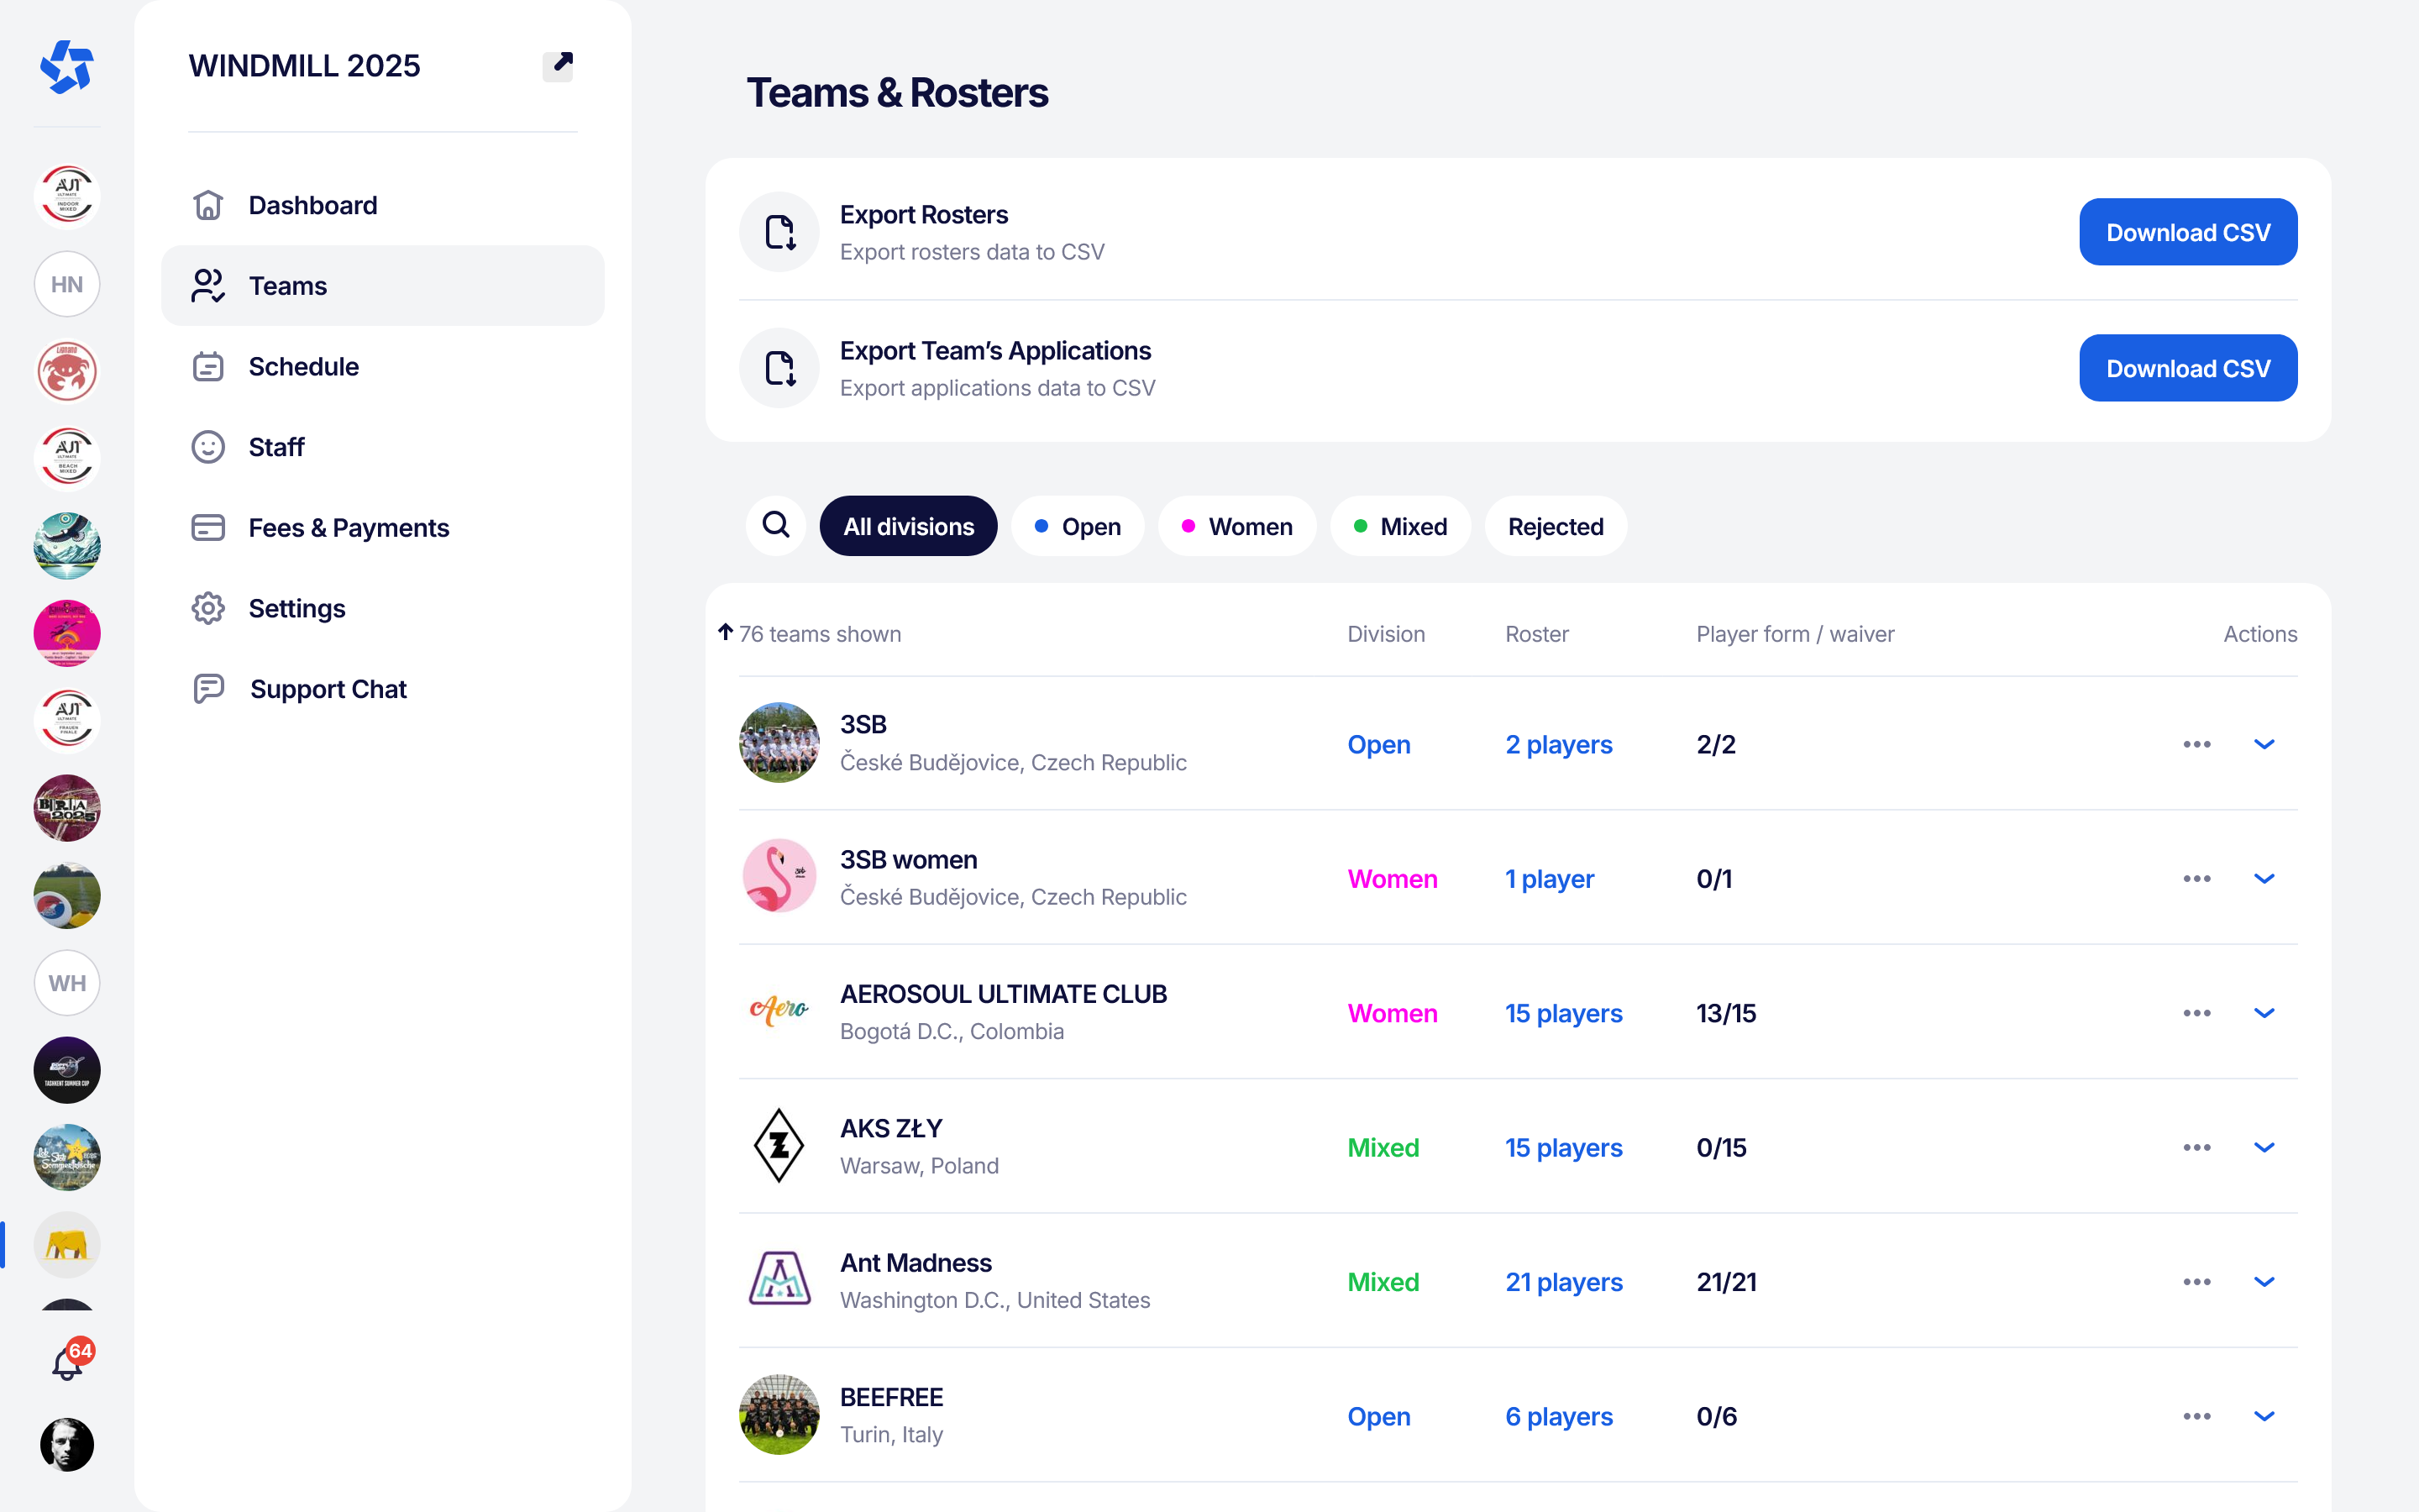Open the 15 players roster link for AKS ZŁY
Viewport: 2419px width, 1512px height.
(x=1563, y=1147)
